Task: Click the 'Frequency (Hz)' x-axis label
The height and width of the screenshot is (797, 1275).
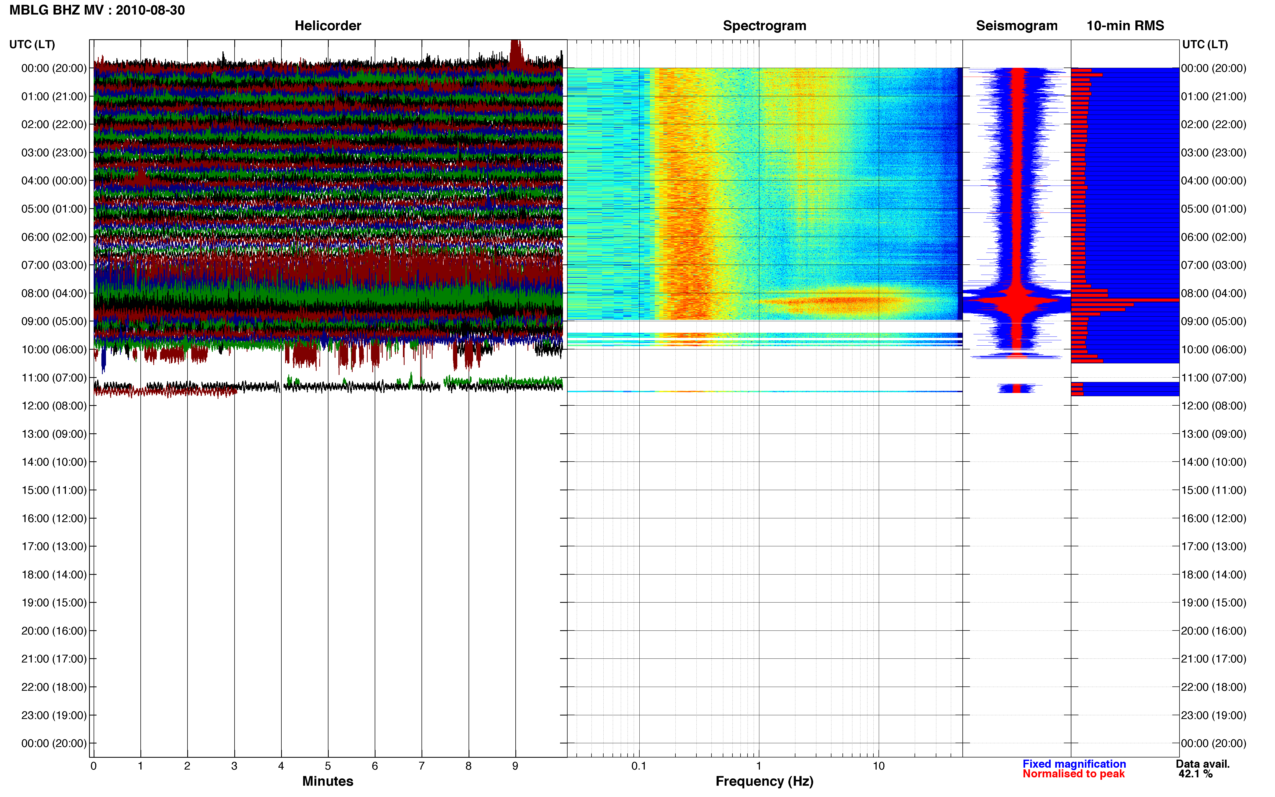Action: pyautogui.click(x=764, y=781)
